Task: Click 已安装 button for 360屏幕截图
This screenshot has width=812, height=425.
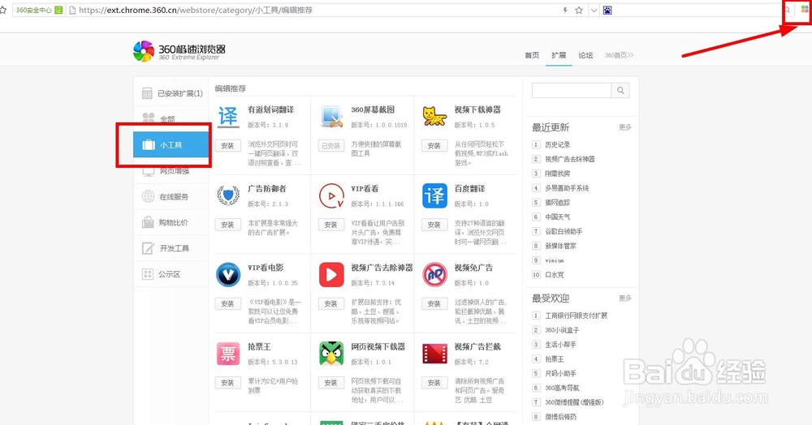Action: pos(331,146)
